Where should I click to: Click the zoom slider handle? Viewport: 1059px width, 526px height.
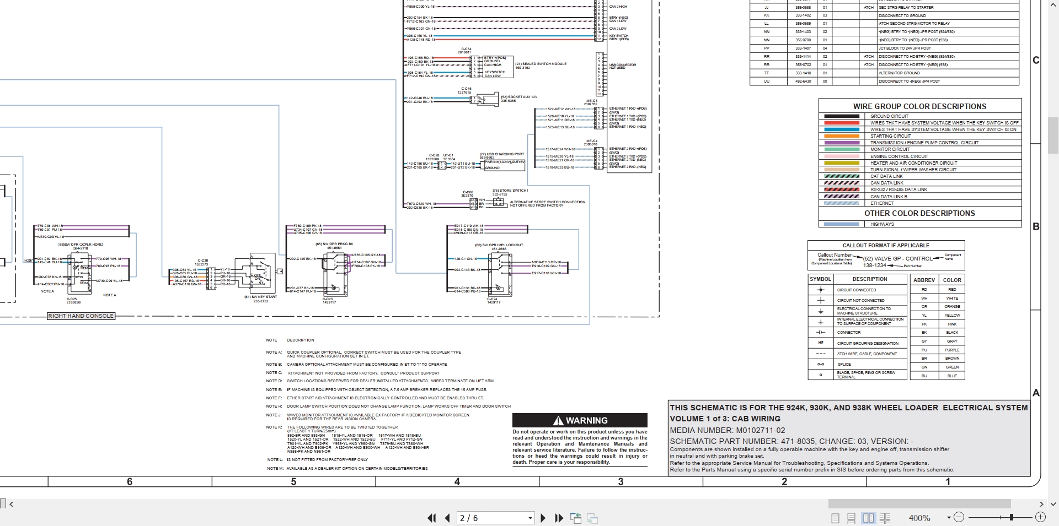coord(1012,517)
